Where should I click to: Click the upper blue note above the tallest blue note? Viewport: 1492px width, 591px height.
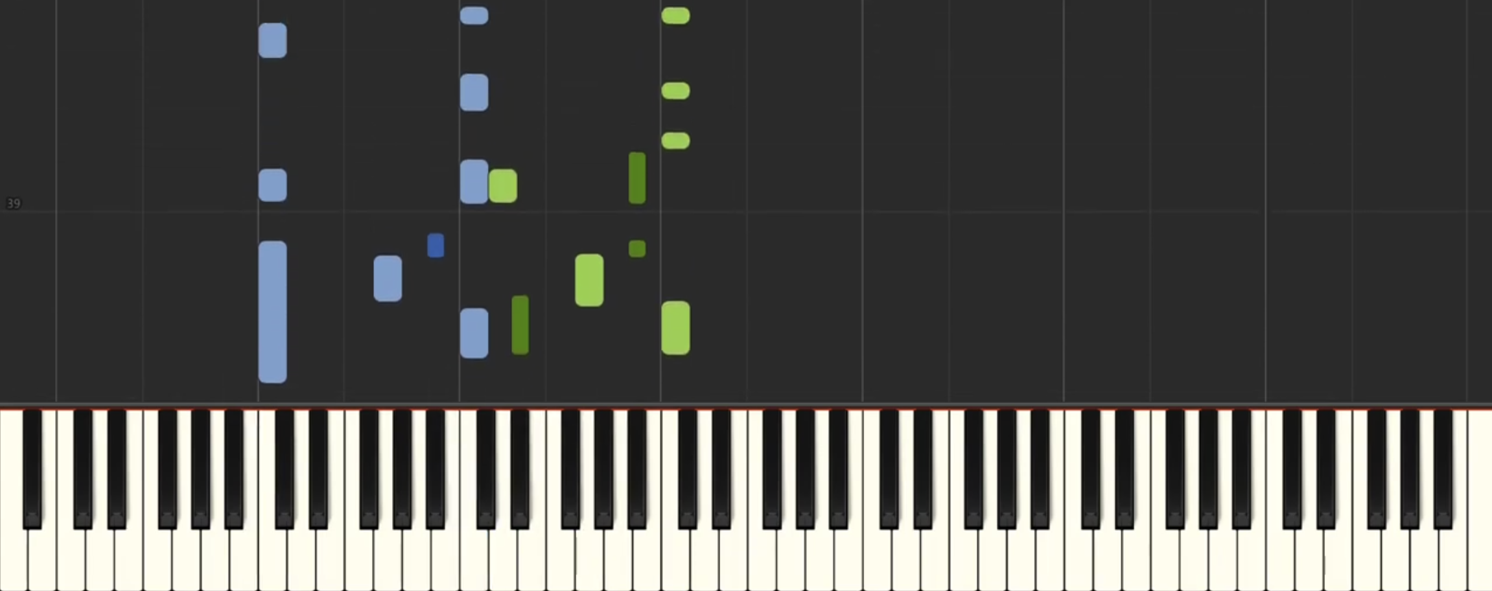(272, 40)
